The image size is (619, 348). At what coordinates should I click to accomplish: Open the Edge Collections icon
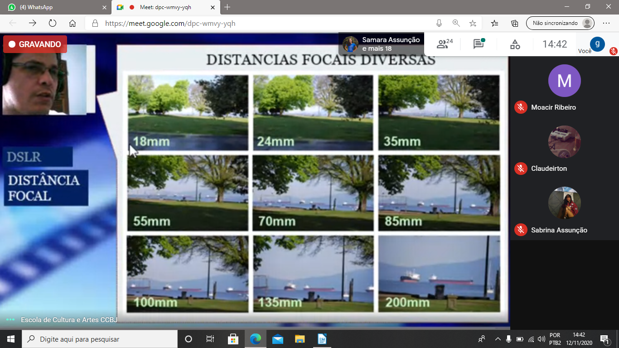tap(515, 23)
